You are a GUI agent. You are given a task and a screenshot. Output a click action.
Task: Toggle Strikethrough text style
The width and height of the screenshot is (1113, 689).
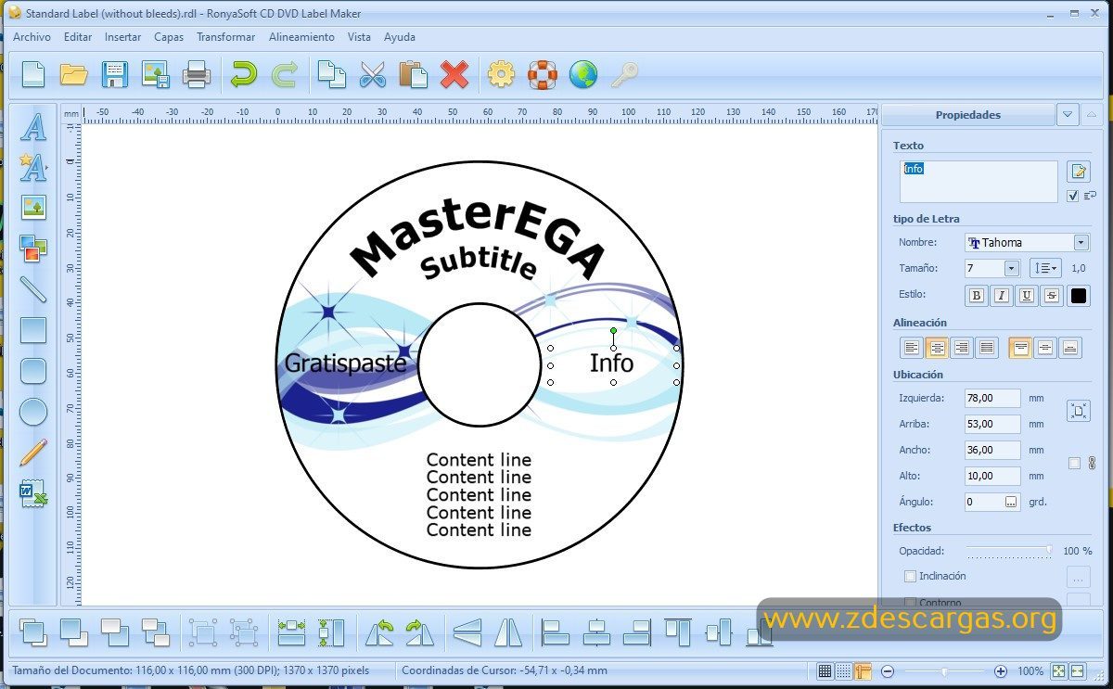[x=1050, y=296]
